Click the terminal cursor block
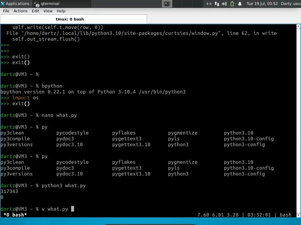Viewport: 301px width, 225px height. [73, 209]
